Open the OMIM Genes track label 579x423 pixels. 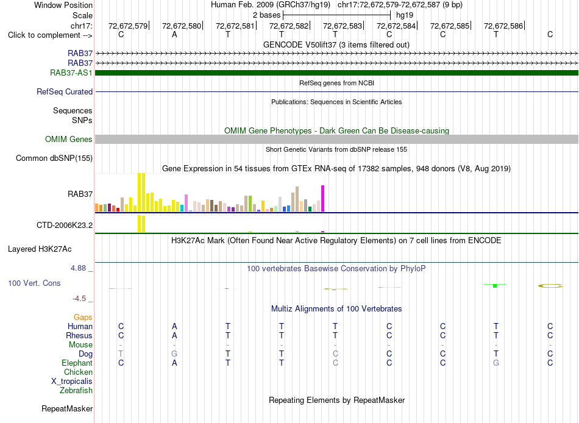tap(68, 140)
